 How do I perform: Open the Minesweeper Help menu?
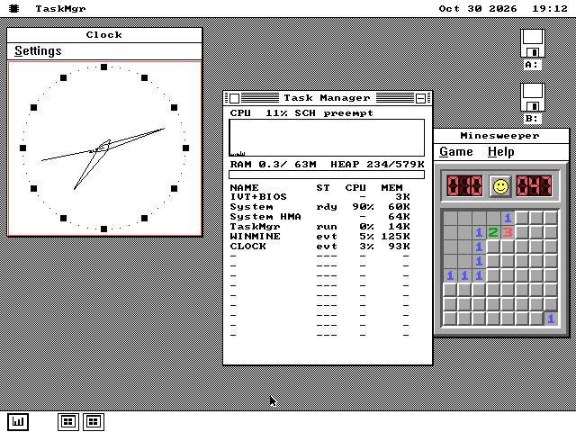coord(501,152)
